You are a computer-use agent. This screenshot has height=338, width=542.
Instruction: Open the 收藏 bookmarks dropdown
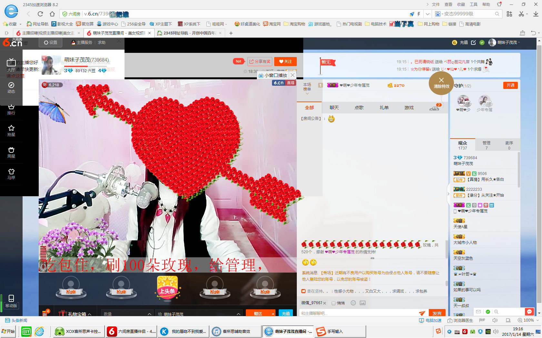pos(20,24)
